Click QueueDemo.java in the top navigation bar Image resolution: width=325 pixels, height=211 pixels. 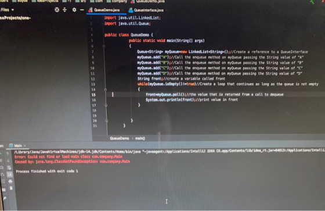(x=148, y=2)
